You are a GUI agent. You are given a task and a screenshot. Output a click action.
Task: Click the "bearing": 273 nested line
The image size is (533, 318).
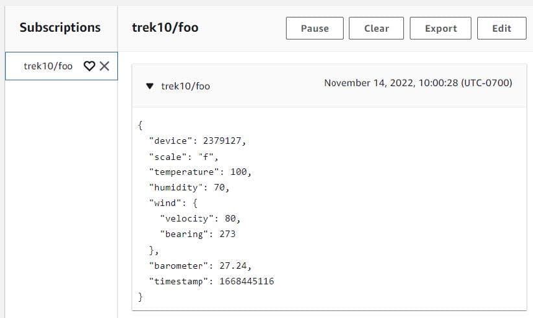coord(197,234)
